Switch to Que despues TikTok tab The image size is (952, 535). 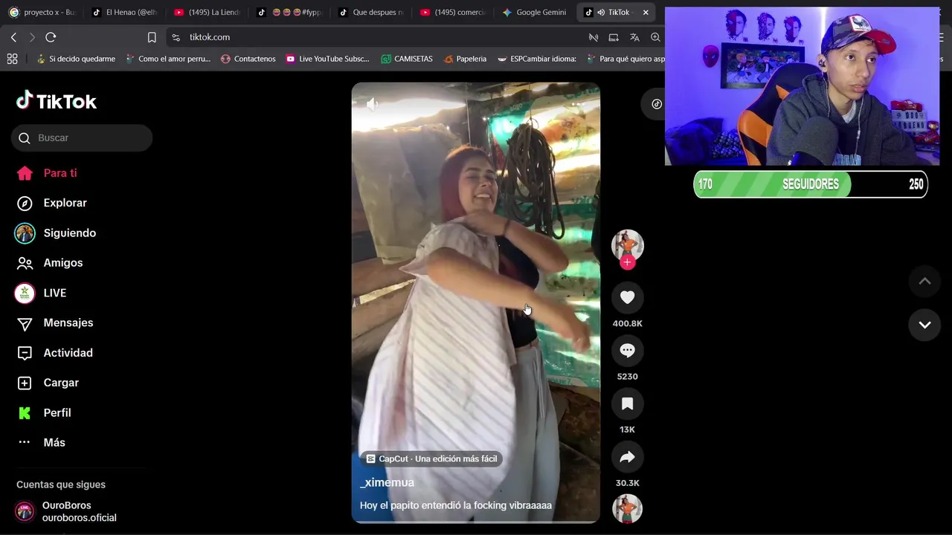click(x=371, y=13)
